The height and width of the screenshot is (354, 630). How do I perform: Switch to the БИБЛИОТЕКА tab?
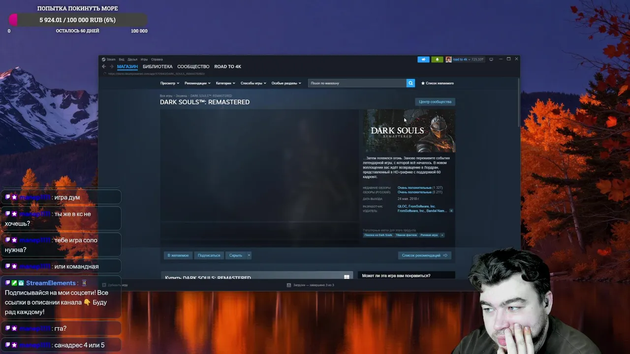click(157, 66)
